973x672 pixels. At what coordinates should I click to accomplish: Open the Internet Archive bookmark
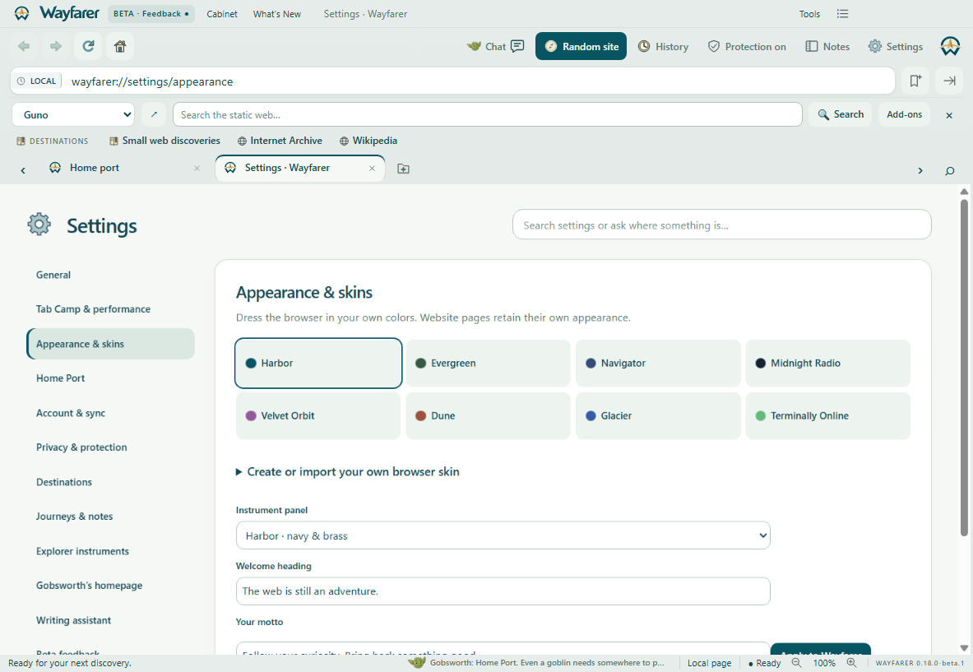point(280,141)
